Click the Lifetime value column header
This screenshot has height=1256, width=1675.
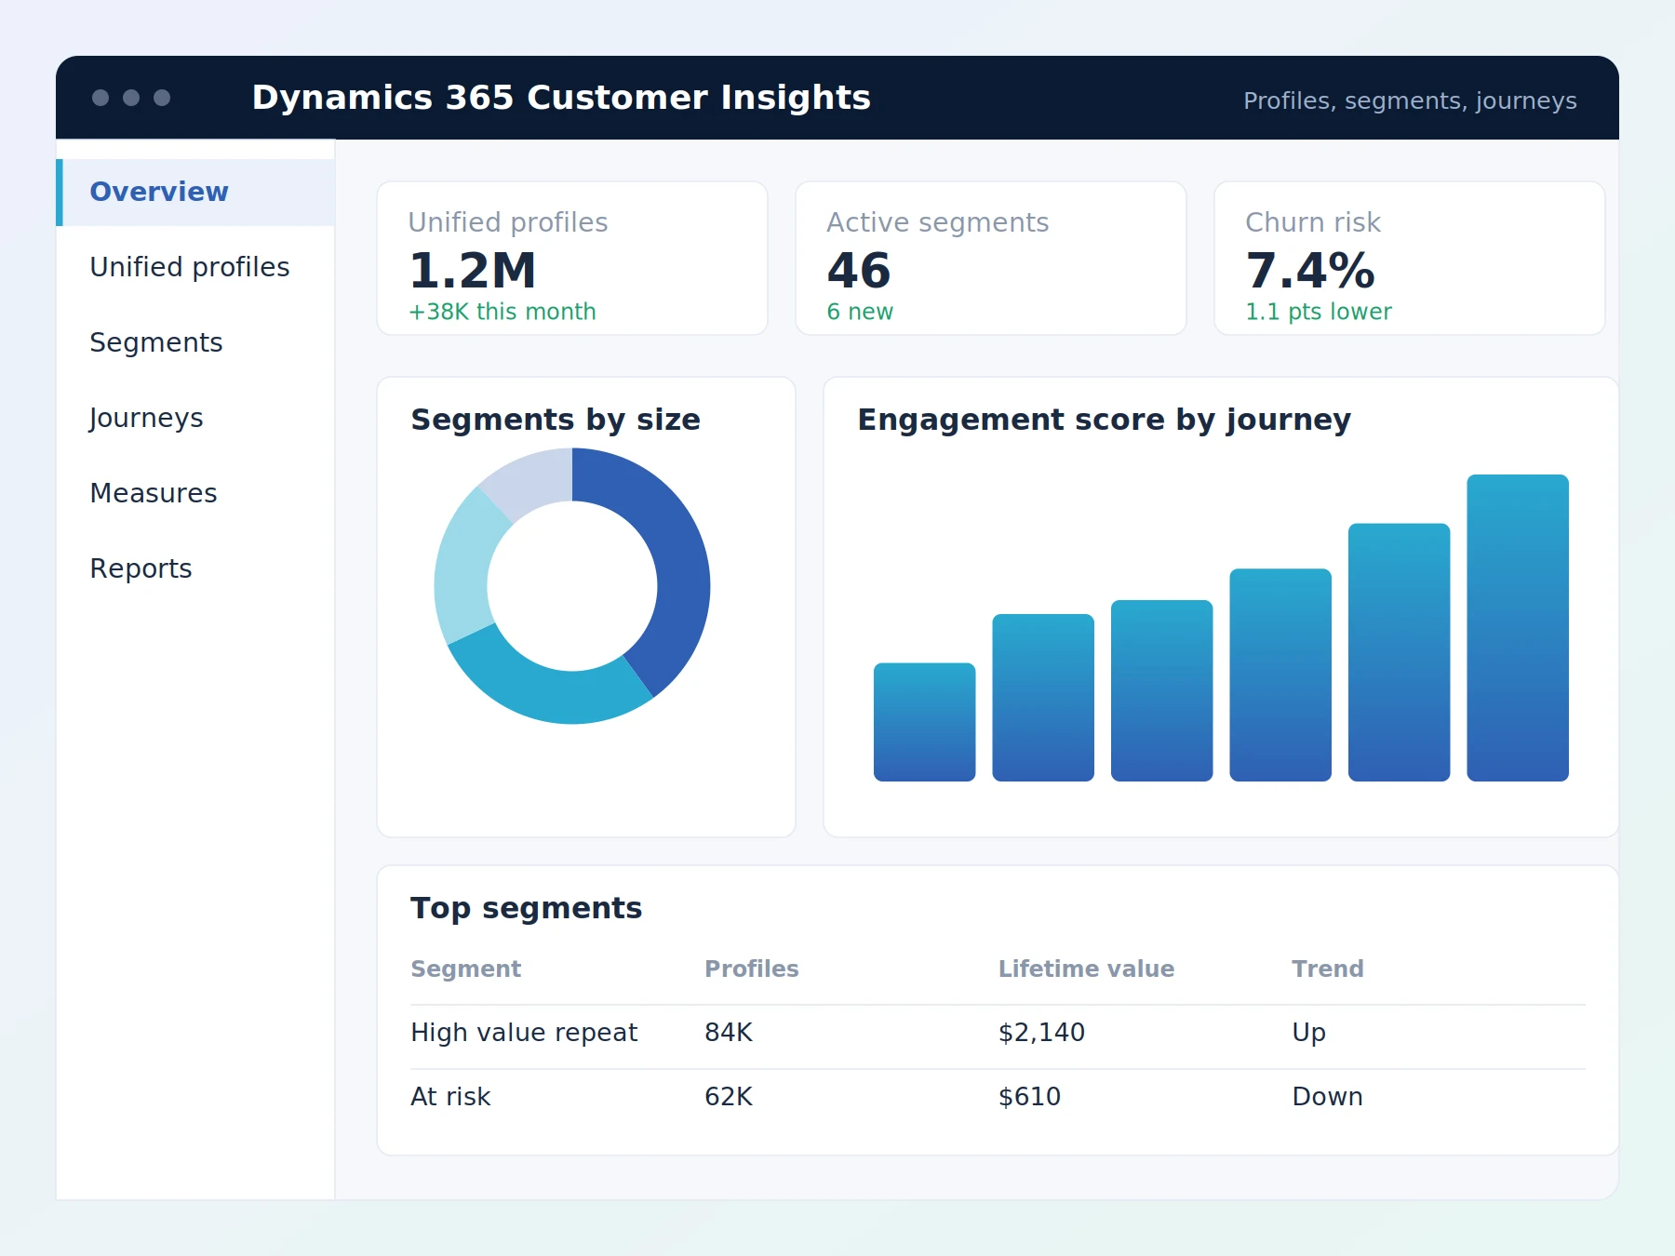(x=1086, y=969)
